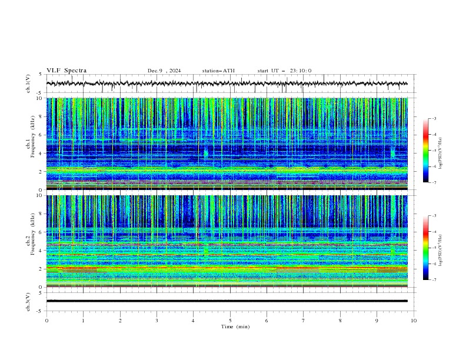Click the ch.2 spectrogram color scale bar
The height and width of the screenshot is (360, 466).
click(425, 248)
